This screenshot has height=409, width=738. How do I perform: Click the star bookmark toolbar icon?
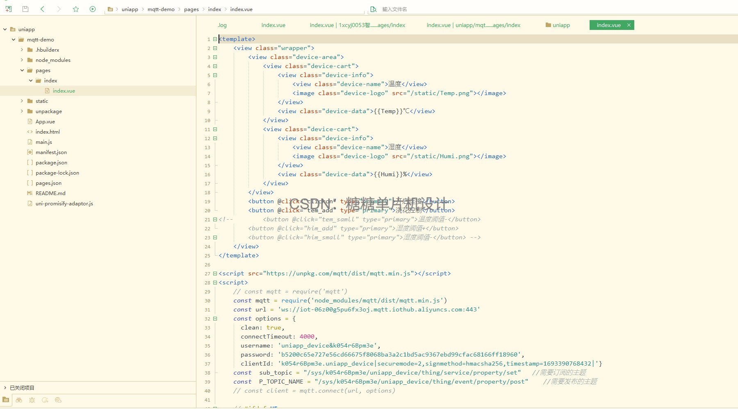point(76,9)
